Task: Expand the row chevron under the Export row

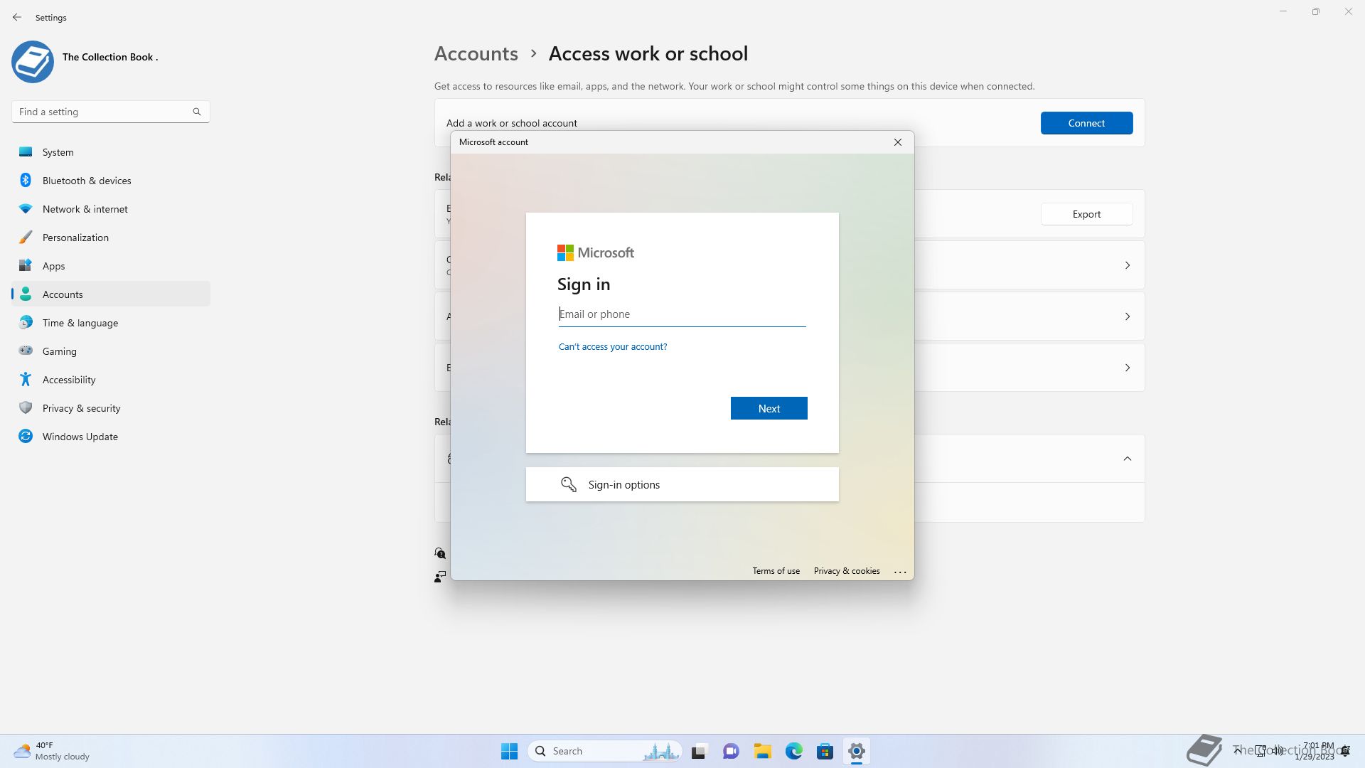Action: (1127, 265)
